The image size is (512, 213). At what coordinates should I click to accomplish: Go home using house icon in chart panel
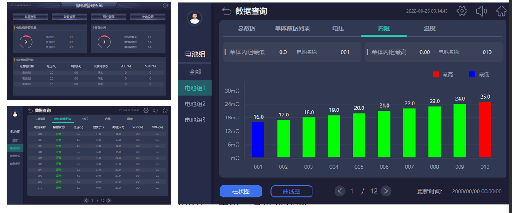click(501, 11)
